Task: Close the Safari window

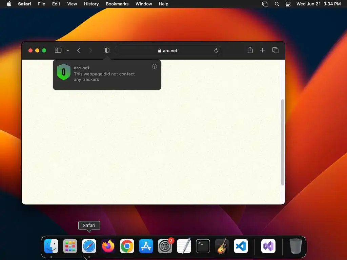Action: [30, 50]
